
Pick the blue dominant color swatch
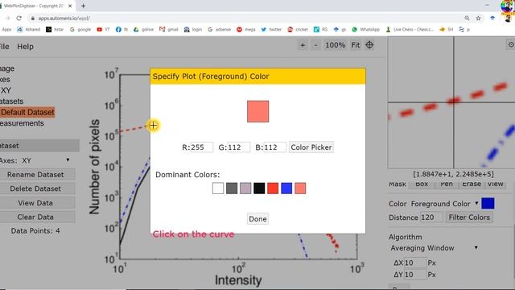286,188
